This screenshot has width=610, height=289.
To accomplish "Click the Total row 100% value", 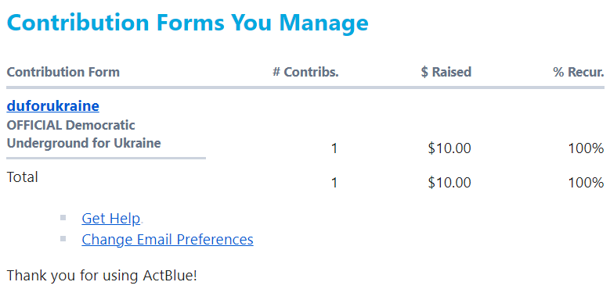I will point(586,183).
